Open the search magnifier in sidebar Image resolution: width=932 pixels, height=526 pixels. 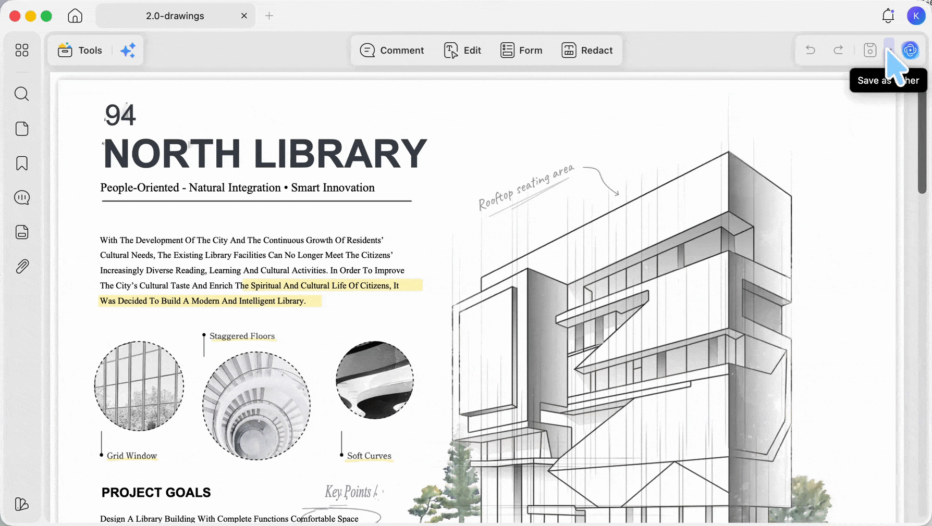coord(22,94)
